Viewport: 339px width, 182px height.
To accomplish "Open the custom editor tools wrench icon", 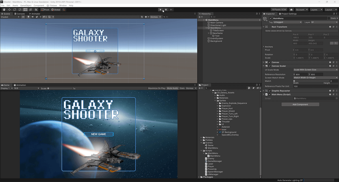I will 36,9.
